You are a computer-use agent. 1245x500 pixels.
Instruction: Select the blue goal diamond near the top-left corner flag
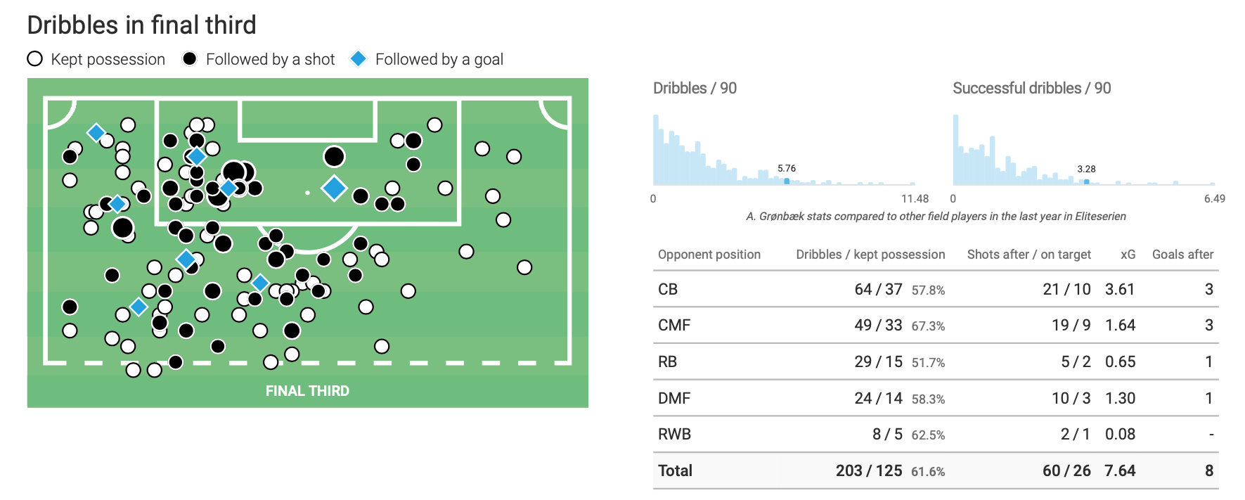tap(96, 132)
